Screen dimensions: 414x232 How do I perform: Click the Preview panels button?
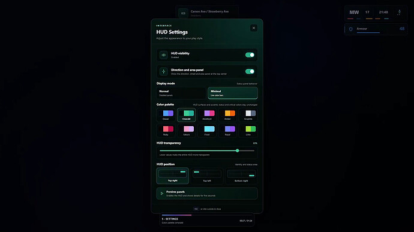207,193
